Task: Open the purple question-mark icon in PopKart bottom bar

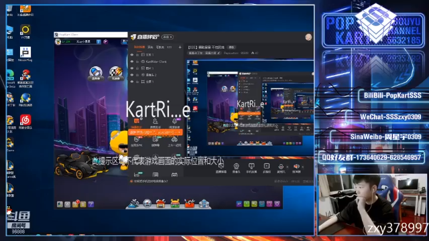Action: (91, 204)
